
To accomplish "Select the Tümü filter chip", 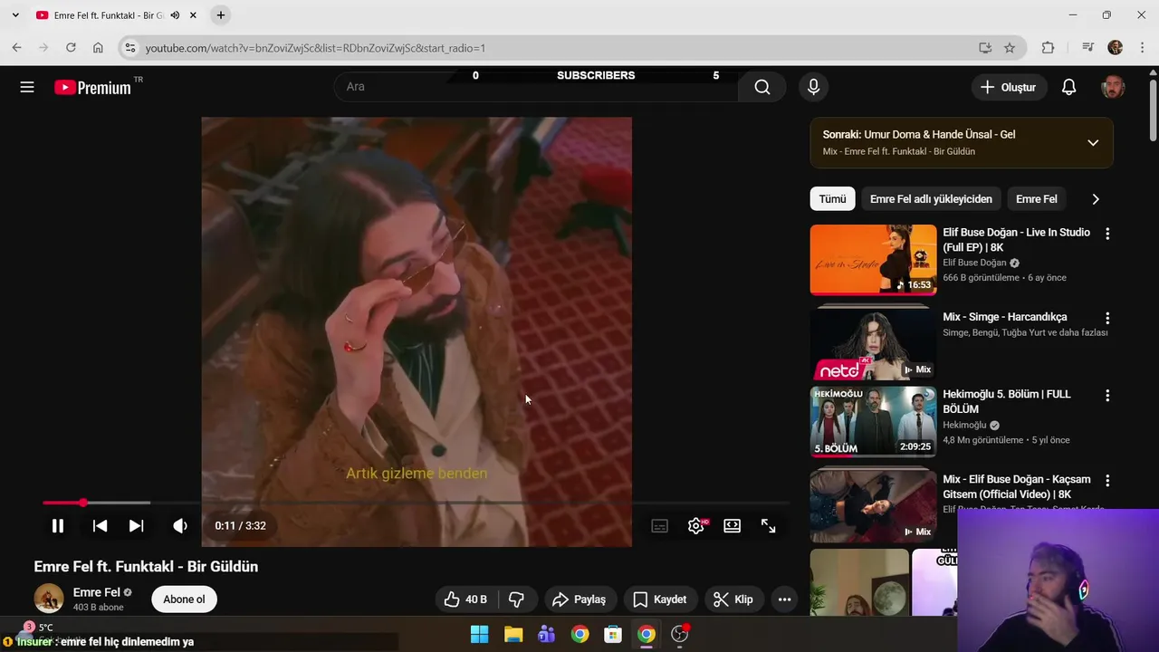I will 833,199.
